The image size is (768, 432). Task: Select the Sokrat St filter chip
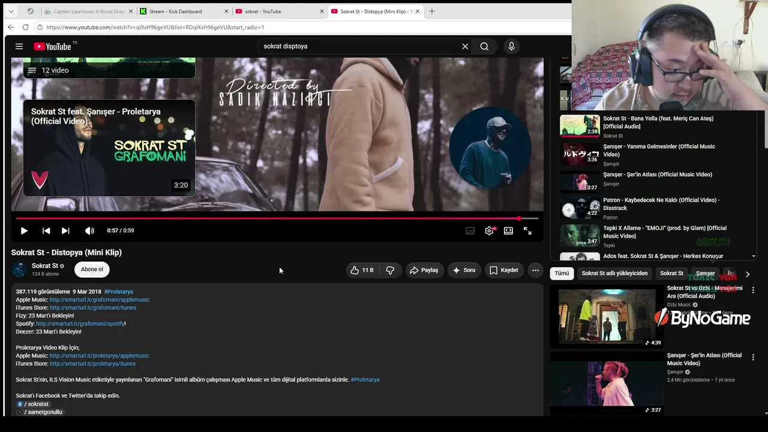671,274
